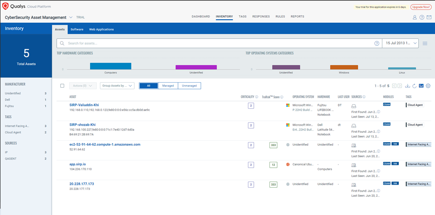Open asset ec2-52-91-64-62.compute-1.amazonaws.com
This screenshot has width=435, height=215.
tap(105, 144)
